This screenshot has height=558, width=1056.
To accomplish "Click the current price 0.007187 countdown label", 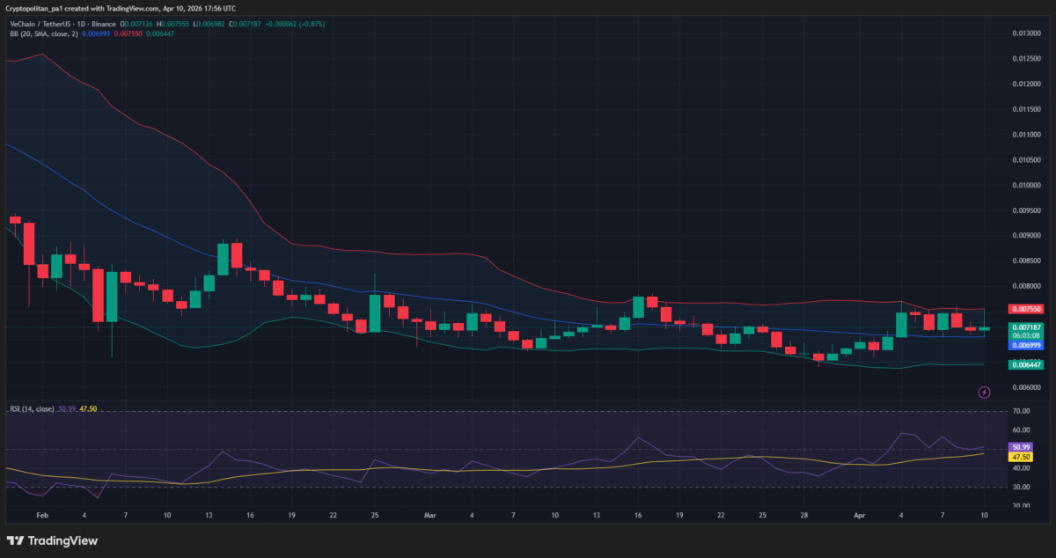I will (1026, 331).
